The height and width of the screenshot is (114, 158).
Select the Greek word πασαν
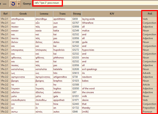pyautogui.click(x=15, y=27)
